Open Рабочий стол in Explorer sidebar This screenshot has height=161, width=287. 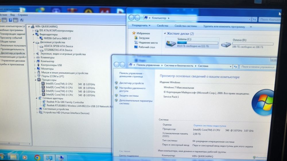[144, 47]
